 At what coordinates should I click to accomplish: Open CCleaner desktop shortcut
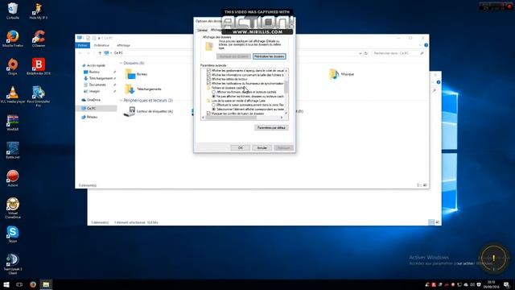coord(39,39)
